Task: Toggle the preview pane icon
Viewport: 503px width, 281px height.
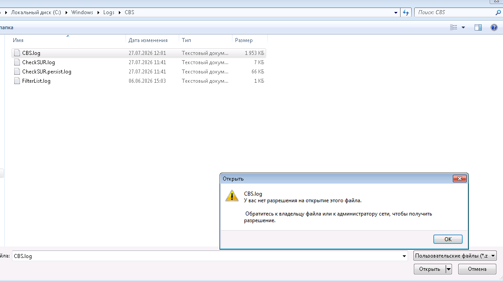Action: [478, 27]
